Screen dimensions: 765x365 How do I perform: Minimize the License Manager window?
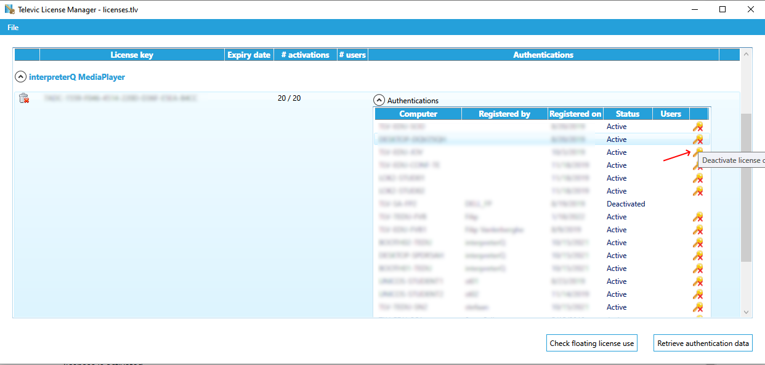click(694, 9)
